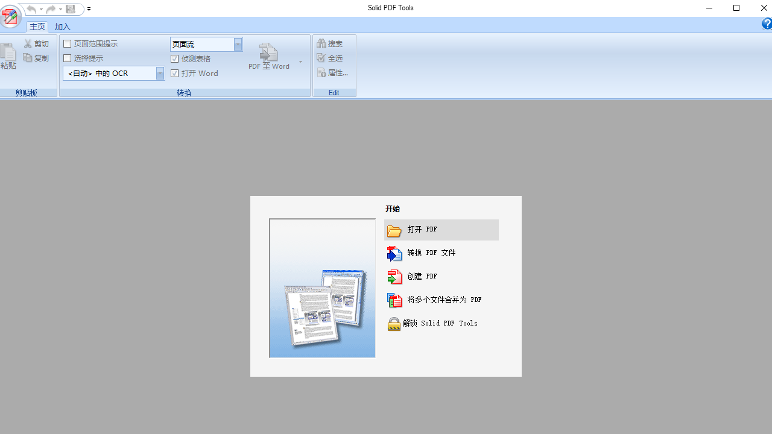Click the Save icon in quick access toolbar
Image resolution: width=772 pixels, height=434 pixels.
71,9
